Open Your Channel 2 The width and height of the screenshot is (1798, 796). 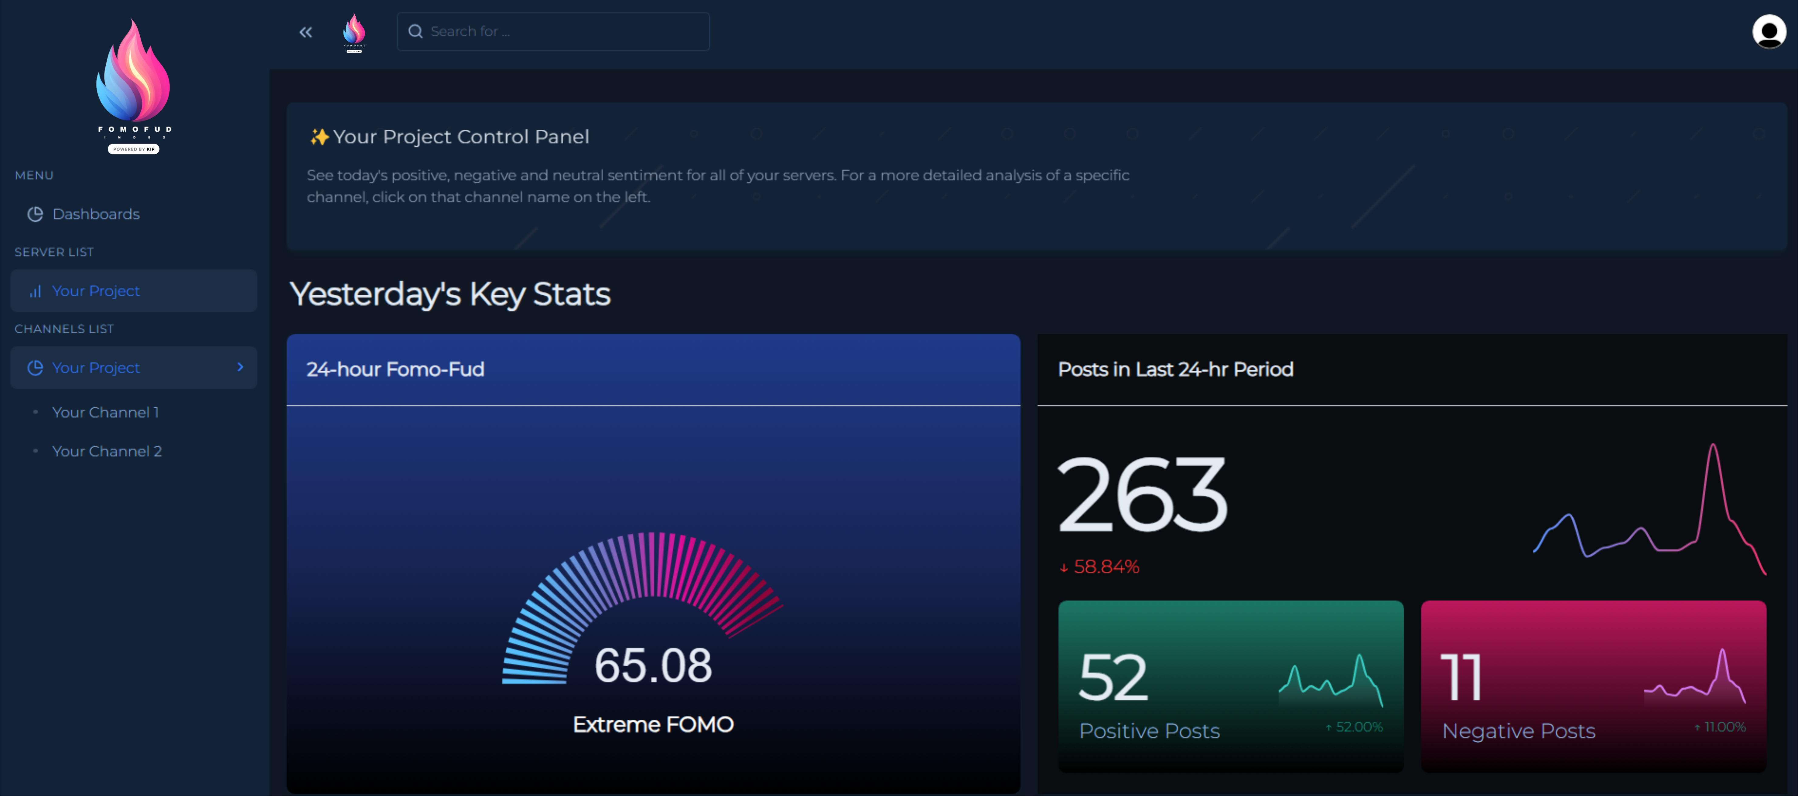(x=107, y=451)
